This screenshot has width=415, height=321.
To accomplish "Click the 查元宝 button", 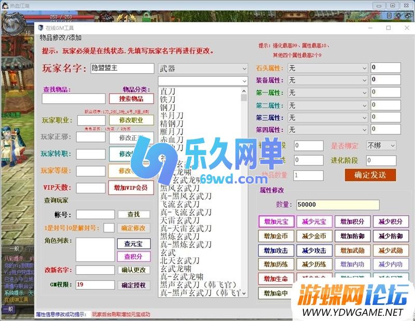I will pos(134,244).
